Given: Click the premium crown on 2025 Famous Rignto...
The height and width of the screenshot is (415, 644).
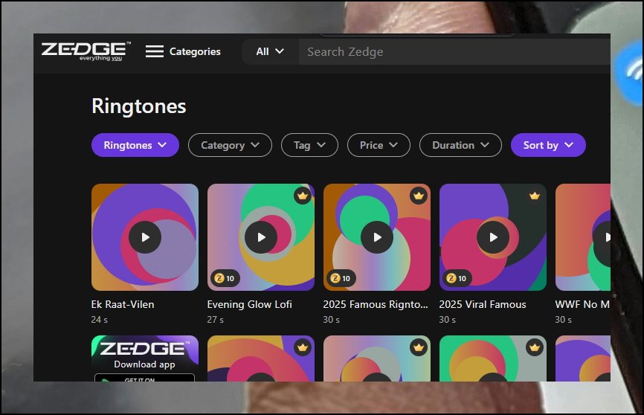Looking at the screenshot, I should click(419, 196).
